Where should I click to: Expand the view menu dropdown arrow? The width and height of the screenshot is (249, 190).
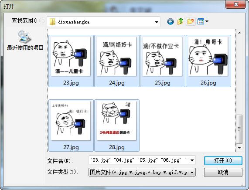(207, 21)
